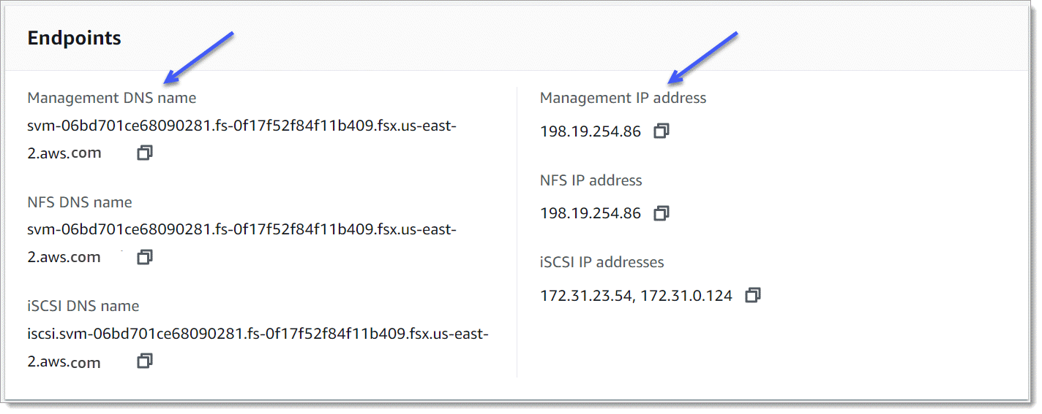1042x414 pixels.
Task: Click the IP value under NFS IP address
Action: coord(590,214)
